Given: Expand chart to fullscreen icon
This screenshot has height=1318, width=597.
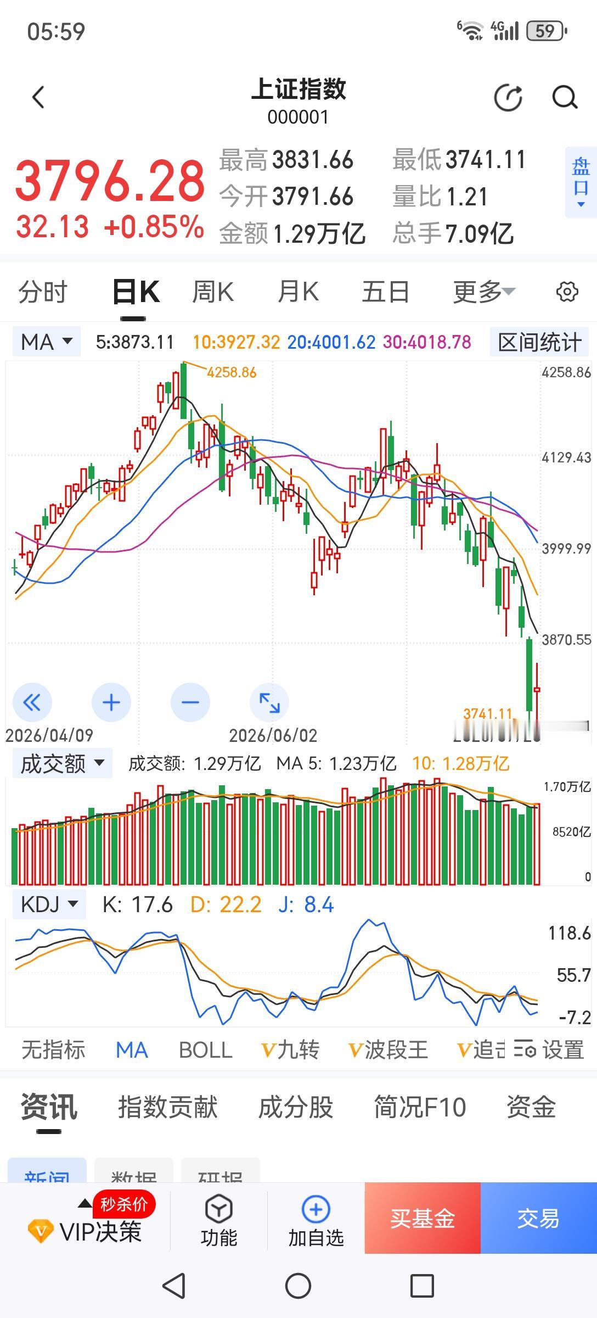Looking at the screenshot, I should (x=269, y=702).
